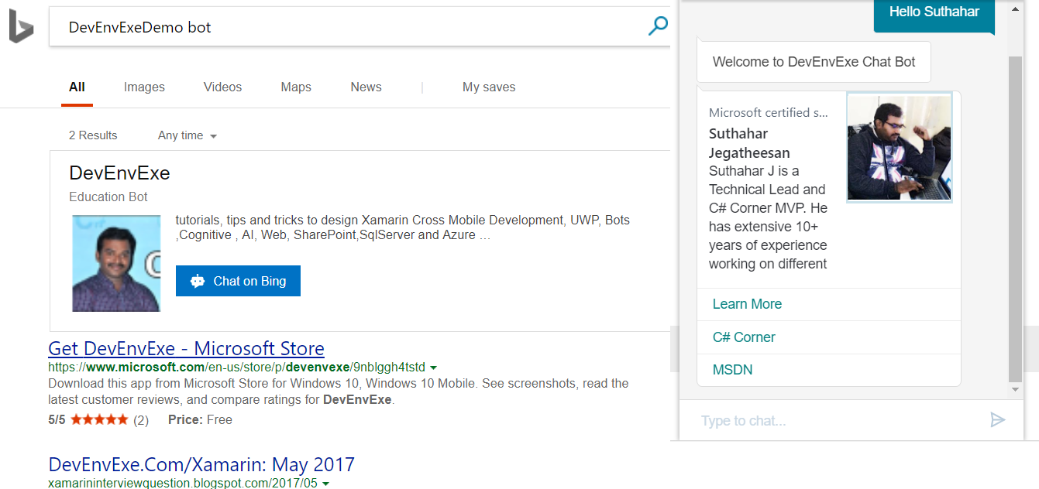The image size is (1039, 489).
Task: Click Suthahar photo in chat card
Action: coord(900,147)
